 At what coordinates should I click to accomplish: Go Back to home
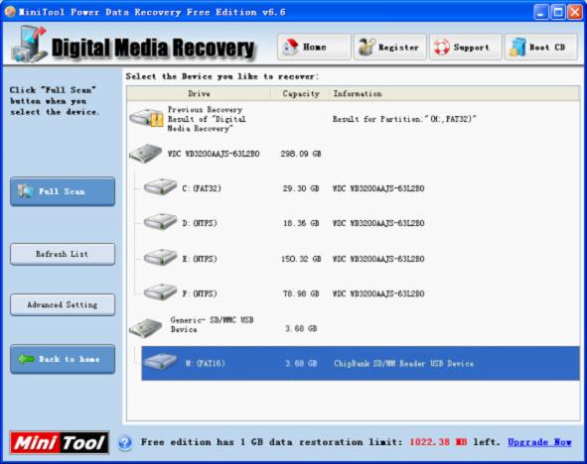point(63,359)
